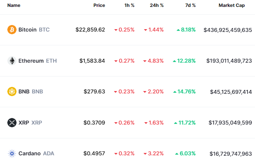255x163 pixels.
Task: Sort by Market Cap column header
Action: click(x=232, y=6)
